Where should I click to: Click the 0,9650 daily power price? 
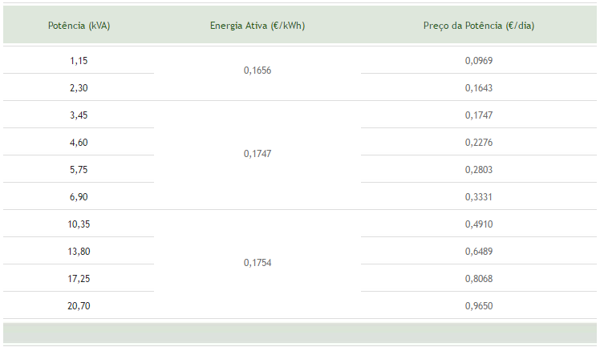479,305
